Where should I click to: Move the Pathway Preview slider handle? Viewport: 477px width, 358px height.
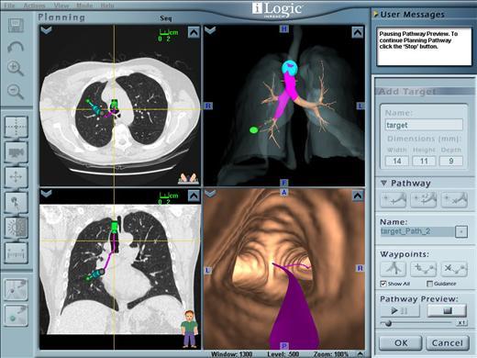pos(388,323)
